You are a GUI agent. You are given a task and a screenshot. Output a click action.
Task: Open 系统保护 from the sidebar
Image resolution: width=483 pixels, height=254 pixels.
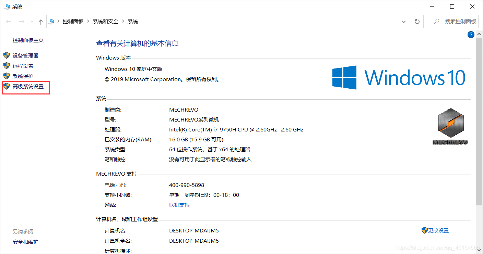[23, 76]
